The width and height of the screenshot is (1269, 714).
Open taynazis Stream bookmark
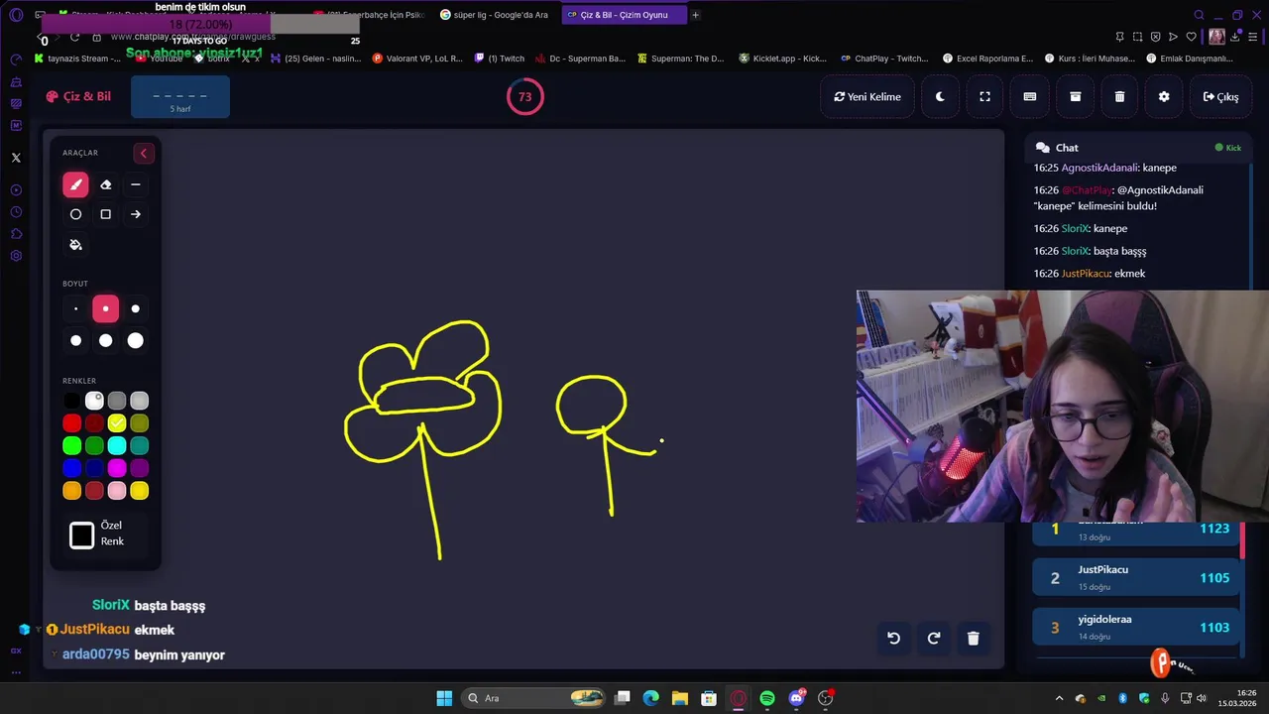(77, 59)
